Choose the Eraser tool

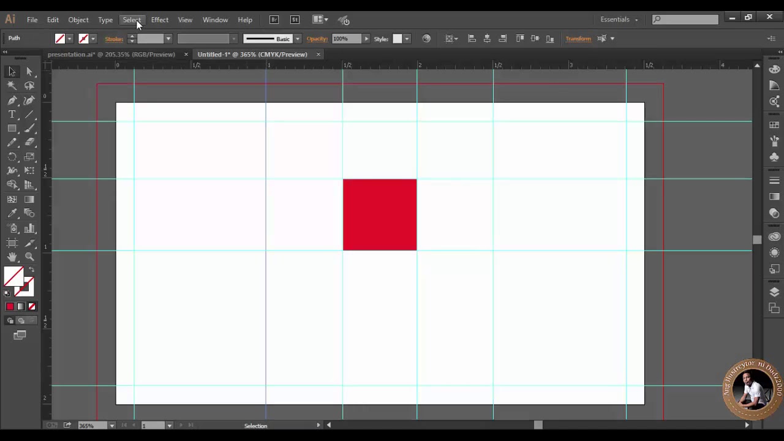[x=29, y=143]
